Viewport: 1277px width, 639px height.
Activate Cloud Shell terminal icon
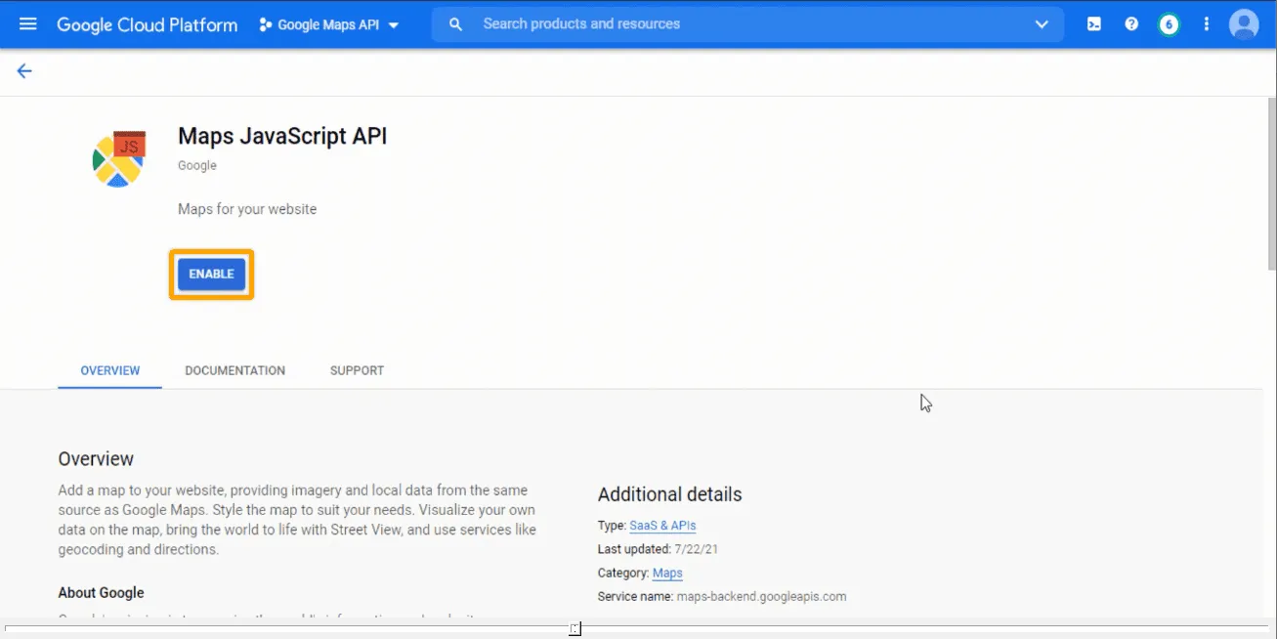click(1094, 24)
